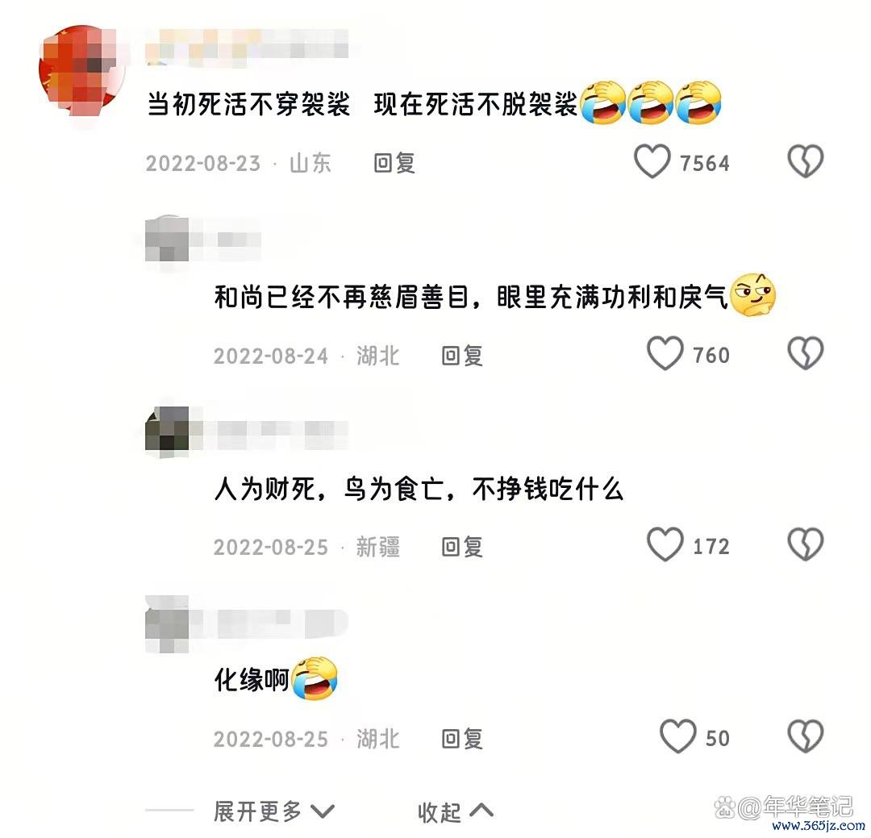
Task: Reply to the 2022-08-24 湖北 comment
Action: point(462,356)
